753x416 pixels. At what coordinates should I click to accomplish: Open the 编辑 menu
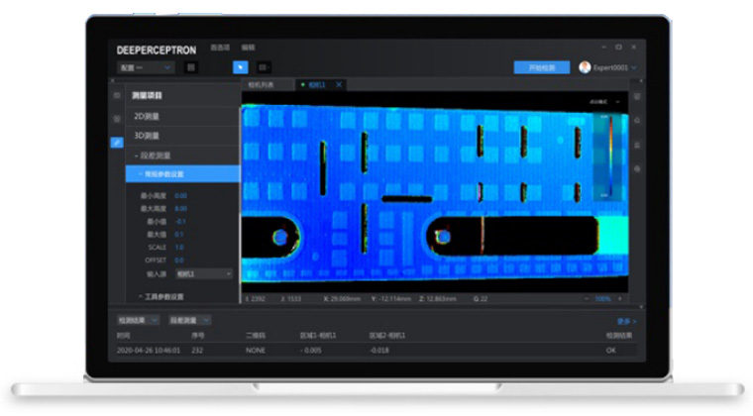(248, 48)
